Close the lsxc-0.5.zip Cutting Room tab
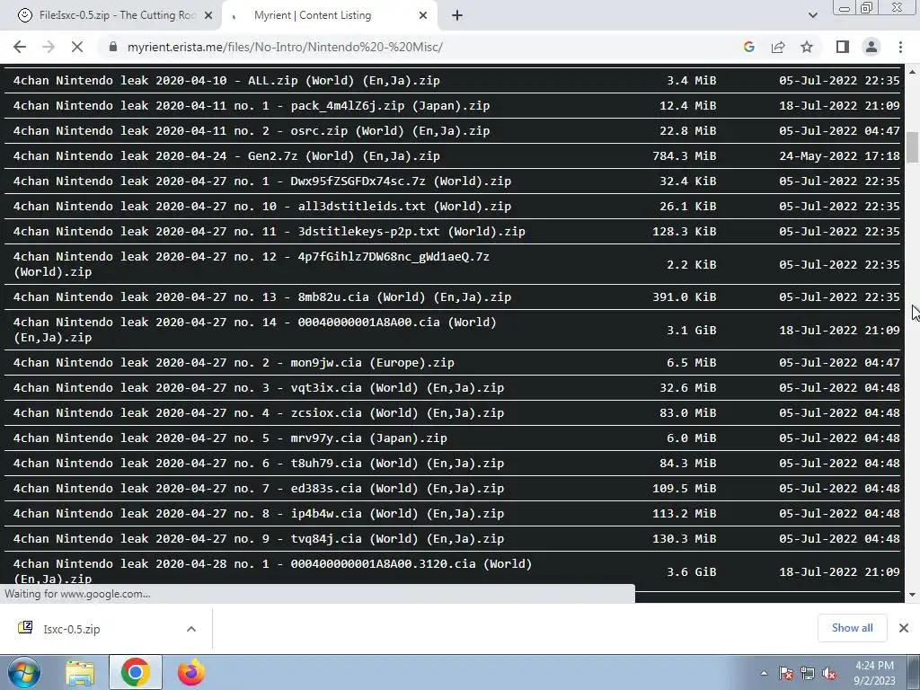 click(x=208, y=16)
